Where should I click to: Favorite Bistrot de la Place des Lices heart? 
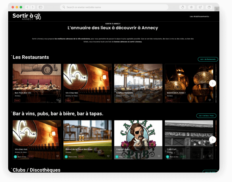coord(108,156)
